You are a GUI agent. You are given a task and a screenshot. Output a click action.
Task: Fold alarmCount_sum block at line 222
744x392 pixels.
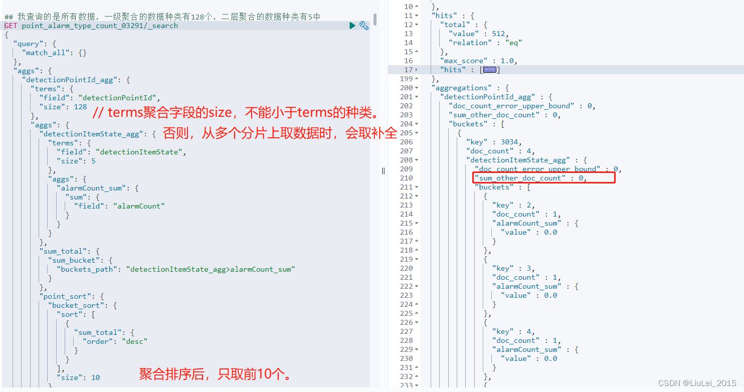417,286
